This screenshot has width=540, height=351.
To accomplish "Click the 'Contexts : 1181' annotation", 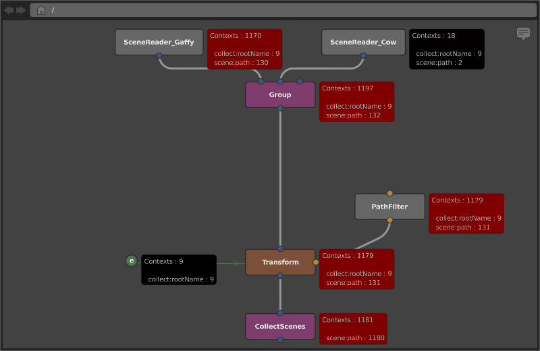I will pyautogui.click(x=353, y=329).
